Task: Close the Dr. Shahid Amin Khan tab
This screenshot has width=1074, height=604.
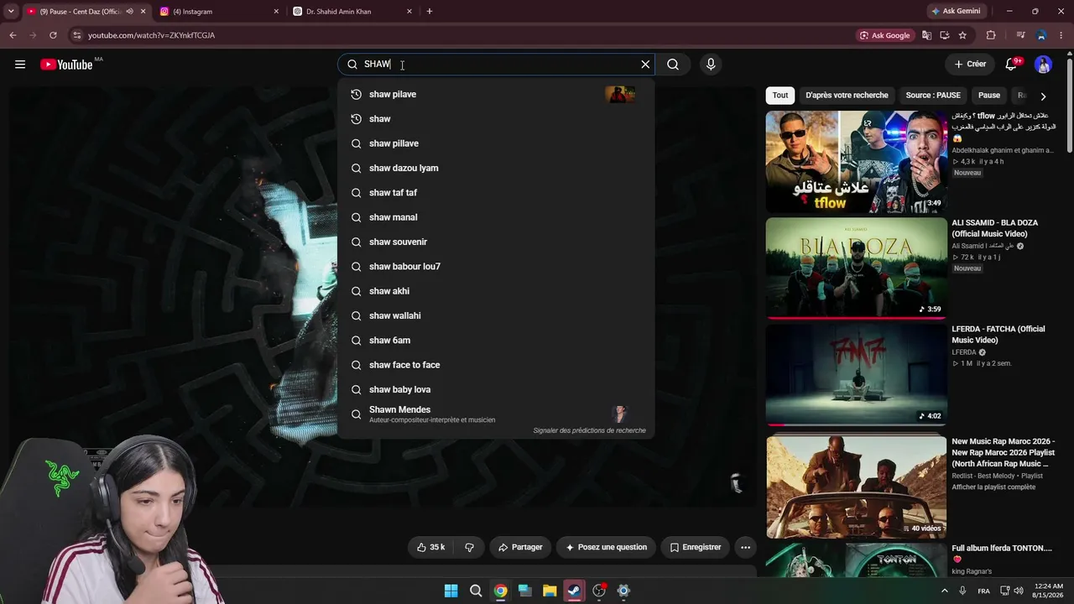Action: coord(409,12)
